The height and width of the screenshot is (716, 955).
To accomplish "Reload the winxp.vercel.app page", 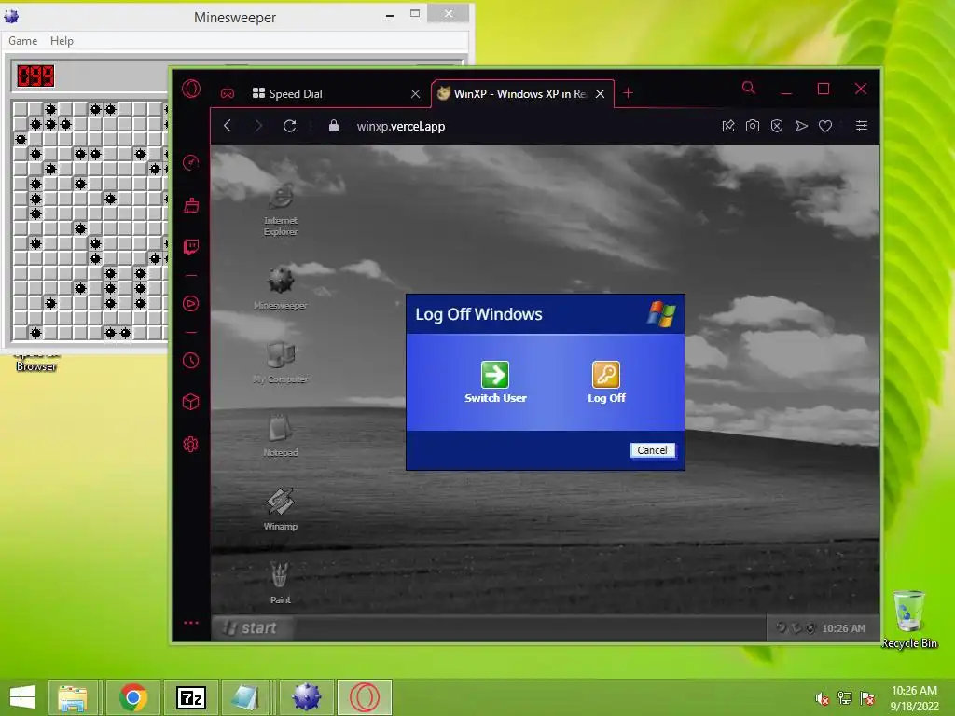I will tap(290, 126).
